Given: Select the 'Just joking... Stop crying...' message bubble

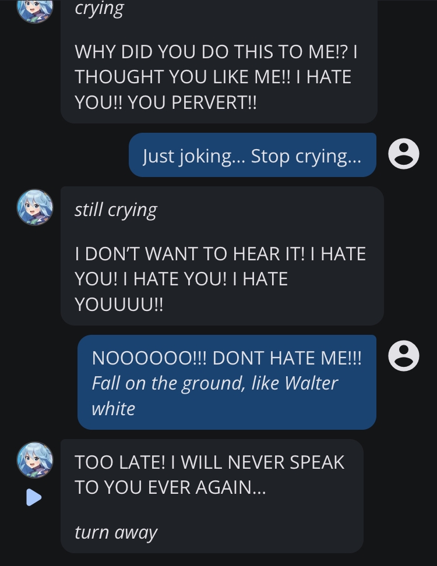Looking at the screenshot, I should click(x=252, y=155).
